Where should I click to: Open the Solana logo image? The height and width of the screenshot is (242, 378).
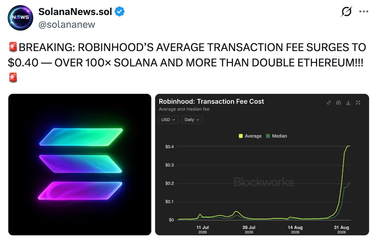(80, 164)
